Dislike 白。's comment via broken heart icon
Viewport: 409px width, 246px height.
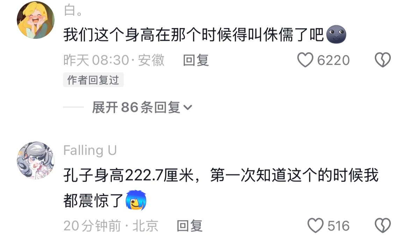[383, 60]
